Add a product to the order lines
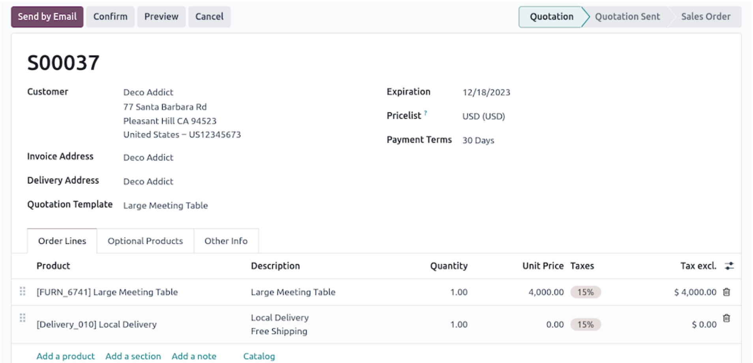Screen dimensions: 753x363 tap(65, 356)
